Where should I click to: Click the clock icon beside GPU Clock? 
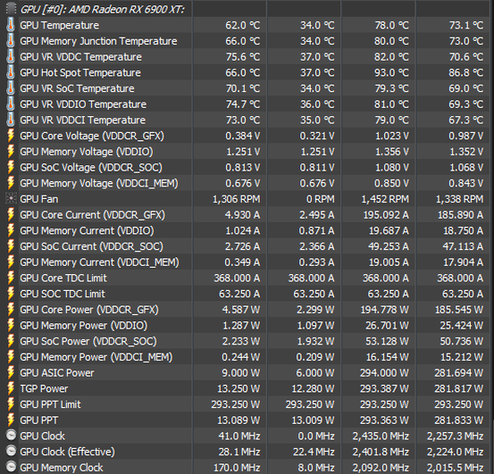(x=11, y=436)
